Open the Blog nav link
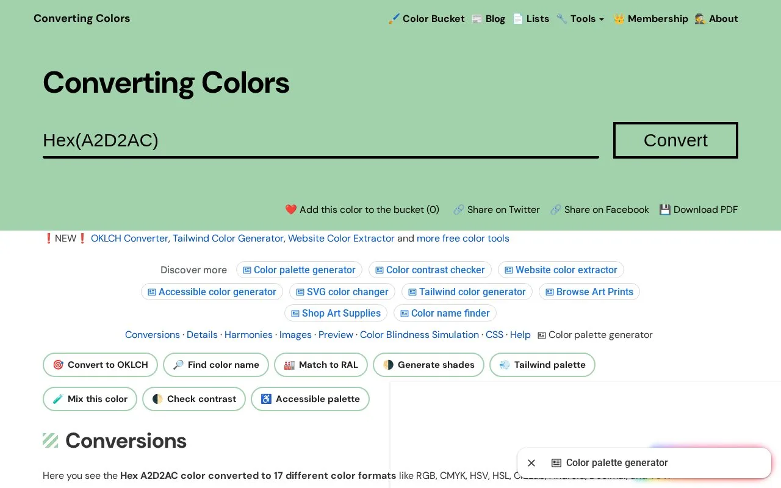781x488 pixels. [488, 18]
